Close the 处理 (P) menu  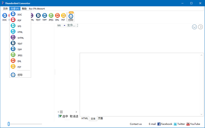click(15, 9)
